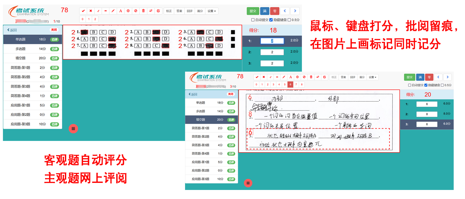Uncheck 隐藏键盘 in the 20-score window
This screenshot has height=199, width=465.
(x=426, y=85)
